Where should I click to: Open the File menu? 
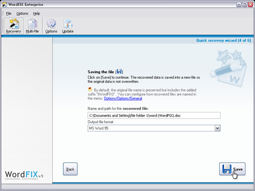coord(9,13)
